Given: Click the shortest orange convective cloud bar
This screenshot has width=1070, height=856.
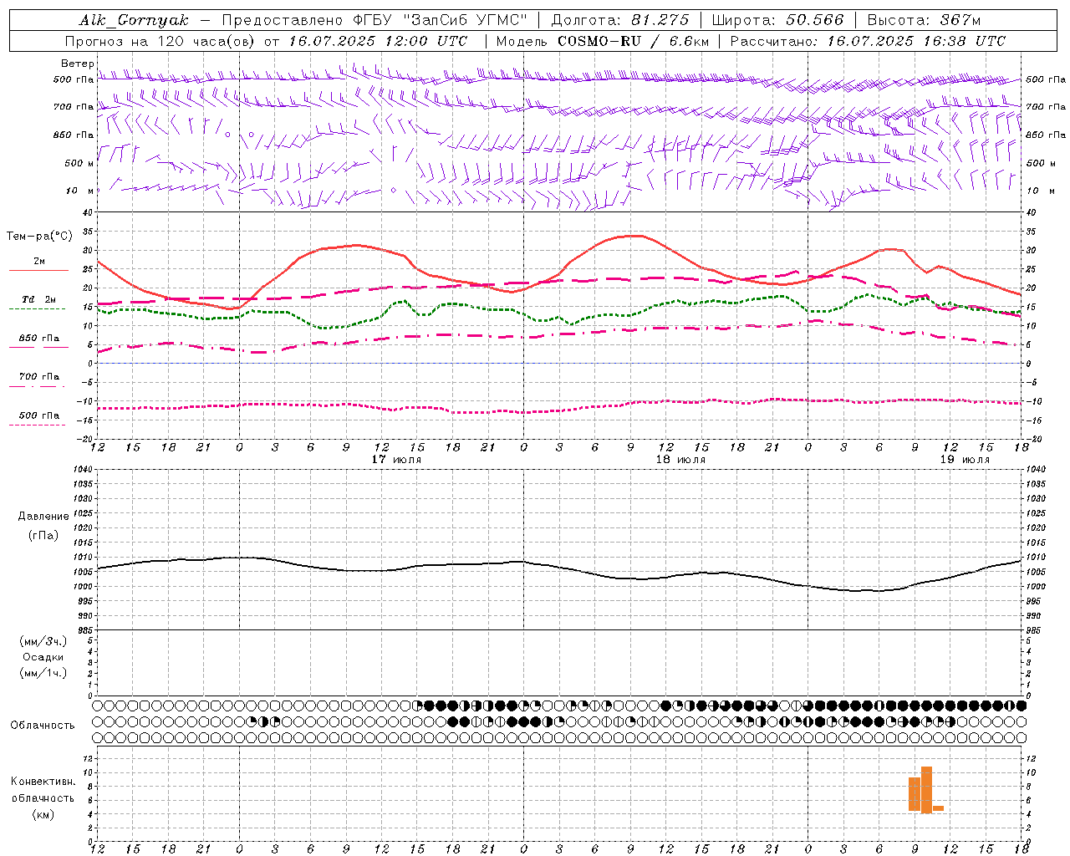Looking at the screenshot, I should pos(938,808).
